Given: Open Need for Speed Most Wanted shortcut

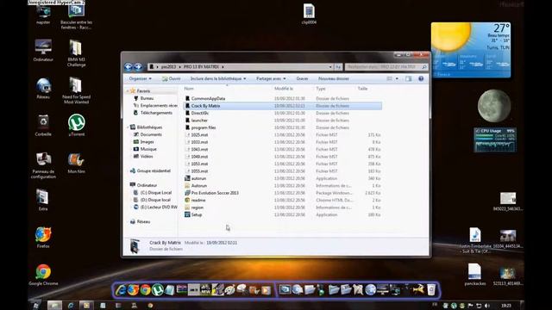Looking at the screenshot, I should [x=77, y=90].
